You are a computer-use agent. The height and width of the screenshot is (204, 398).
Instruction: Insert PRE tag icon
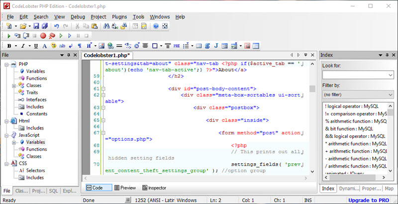pos(177,46)
